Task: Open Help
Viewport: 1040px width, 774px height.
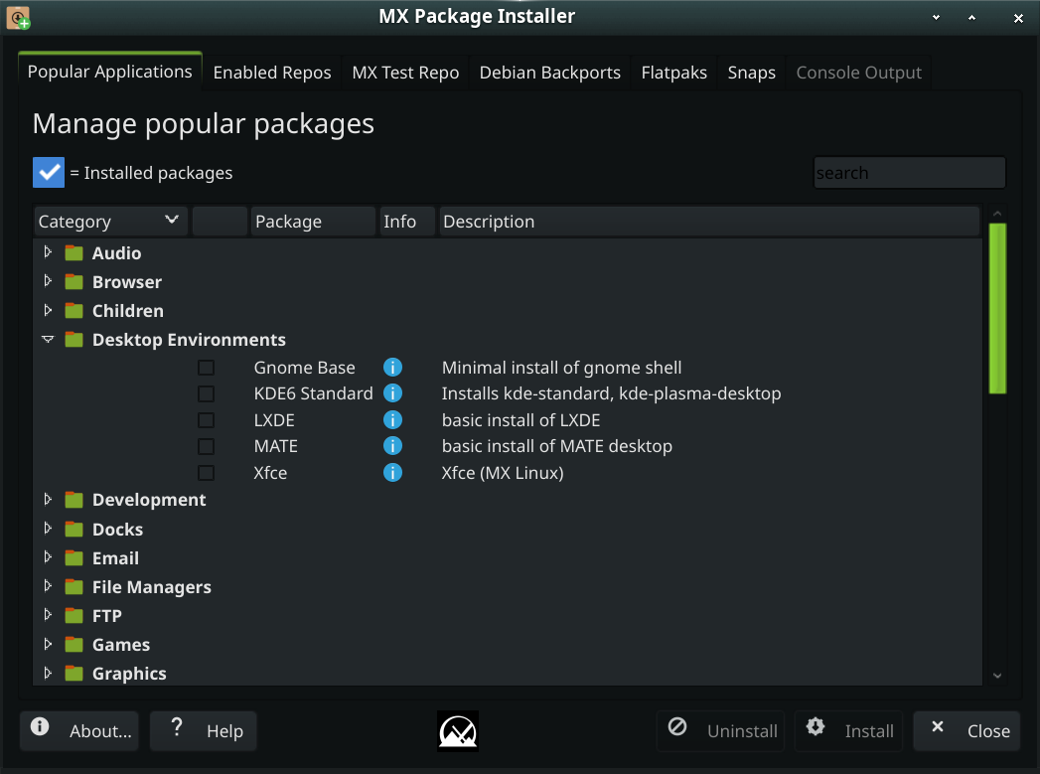Action: (204, 731)
